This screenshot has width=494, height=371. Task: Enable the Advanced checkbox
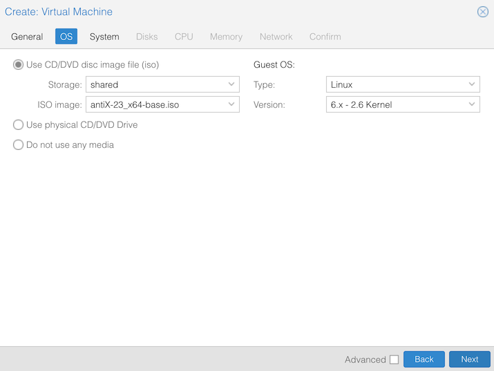pyautogui.click(x=394, y=359)
